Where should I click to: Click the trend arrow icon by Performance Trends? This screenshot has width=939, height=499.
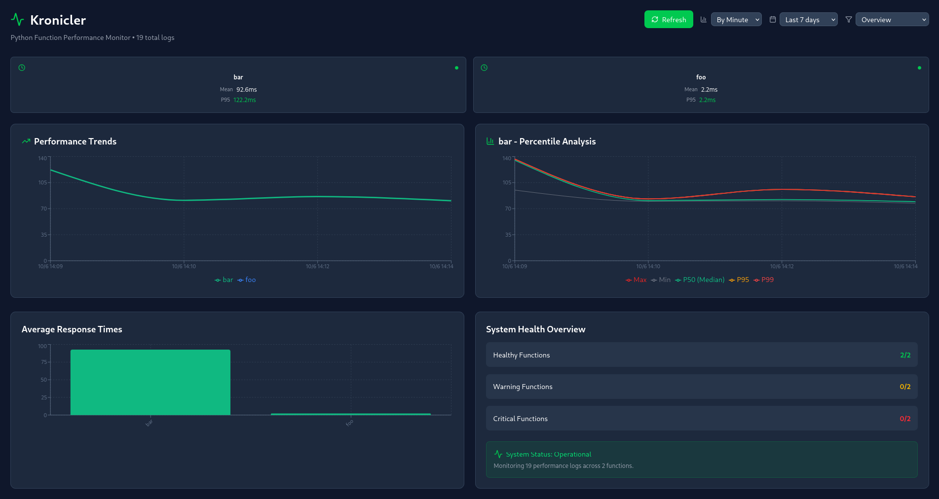pyautogui.click(x=26, y=142)
